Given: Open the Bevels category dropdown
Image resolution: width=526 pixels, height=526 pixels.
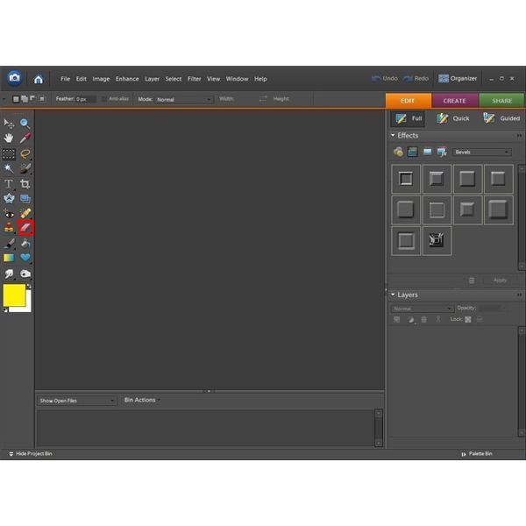Looking at the screenshot, I should click(481, 153).
